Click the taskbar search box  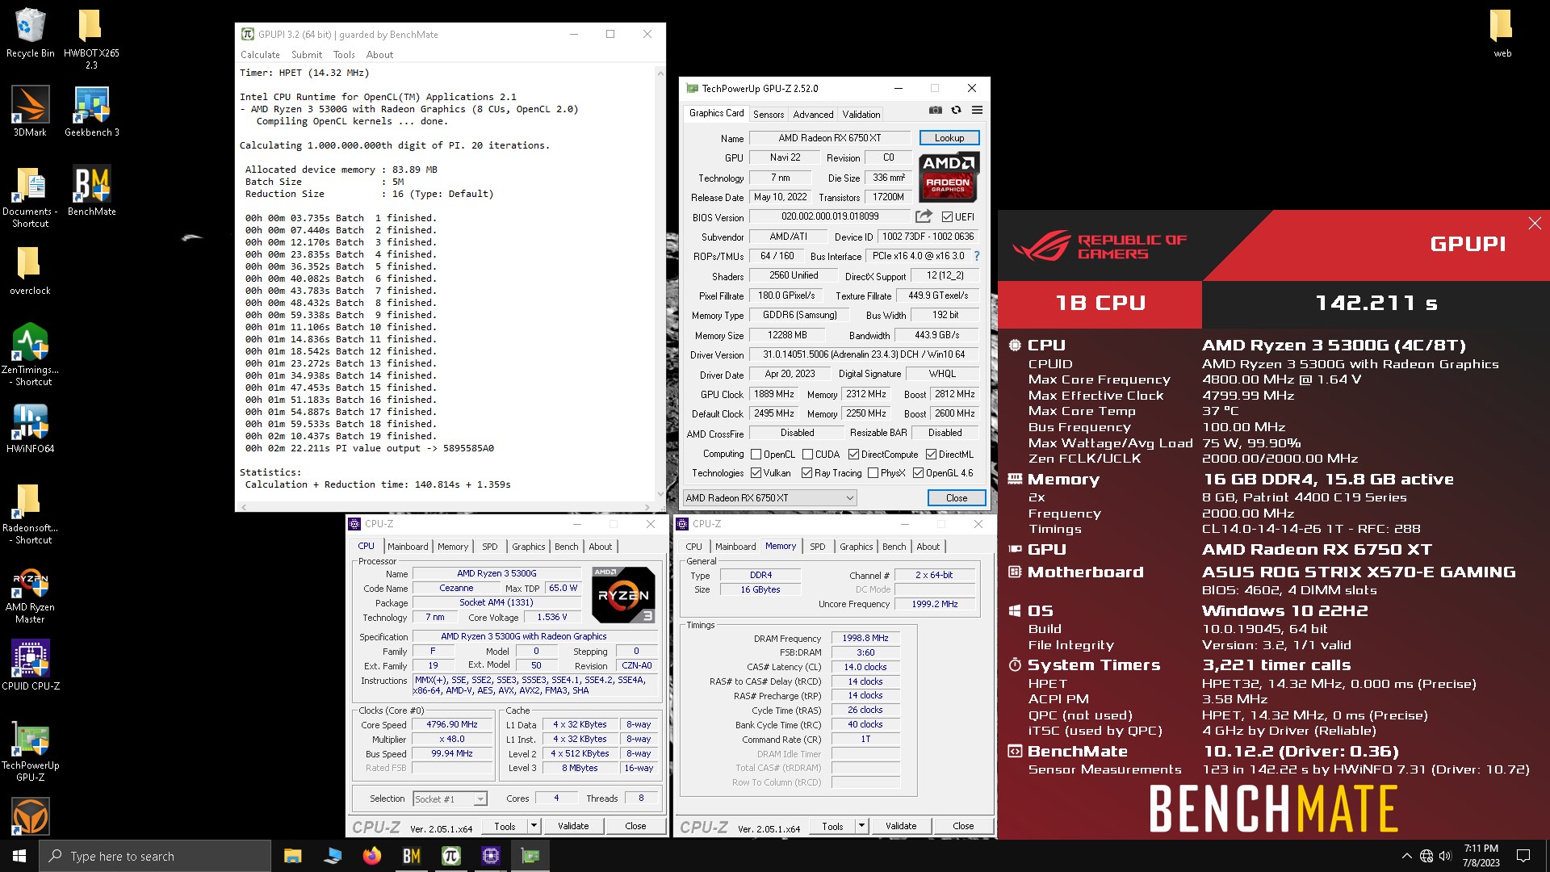155,856
